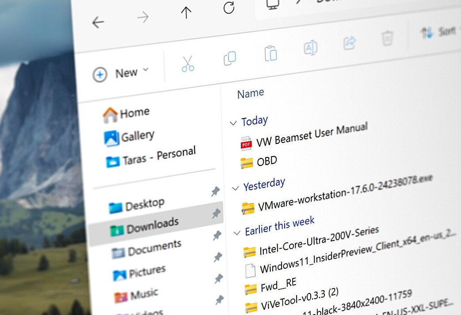
Task: Unpin Desktop from quick access
Action: (215, 191)
